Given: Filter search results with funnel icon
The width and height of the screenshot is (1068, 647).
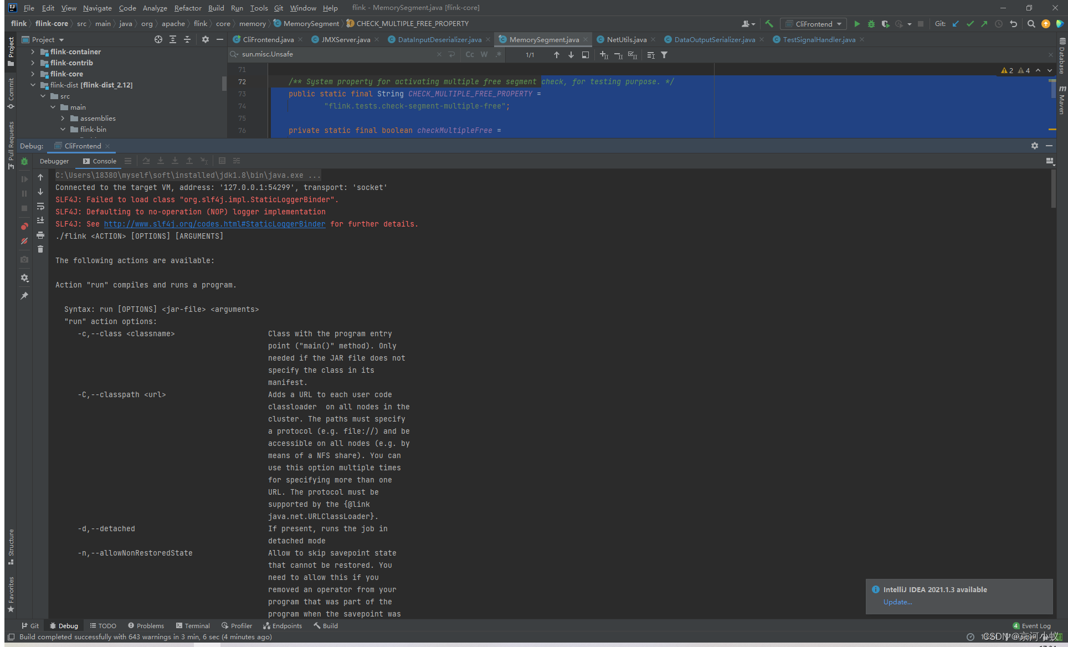Looking at the screenshot, I should 664,55.
